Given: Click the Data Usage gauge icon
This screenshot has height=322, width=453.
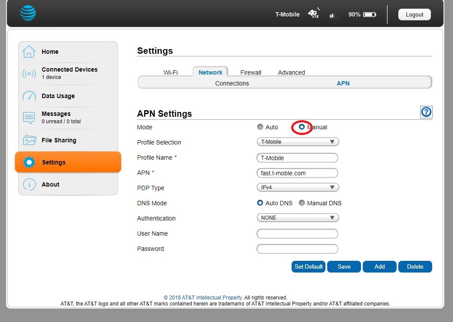Looking at the screenshot, I should click(29, 95).
